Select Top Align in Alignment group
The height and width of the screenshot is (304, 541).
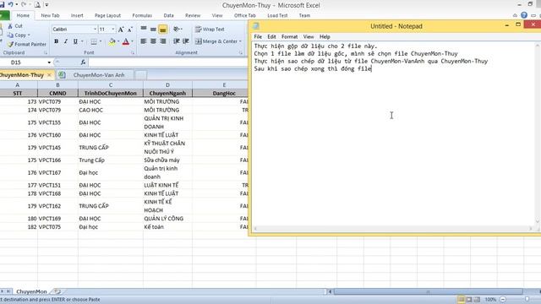point(144,29)
